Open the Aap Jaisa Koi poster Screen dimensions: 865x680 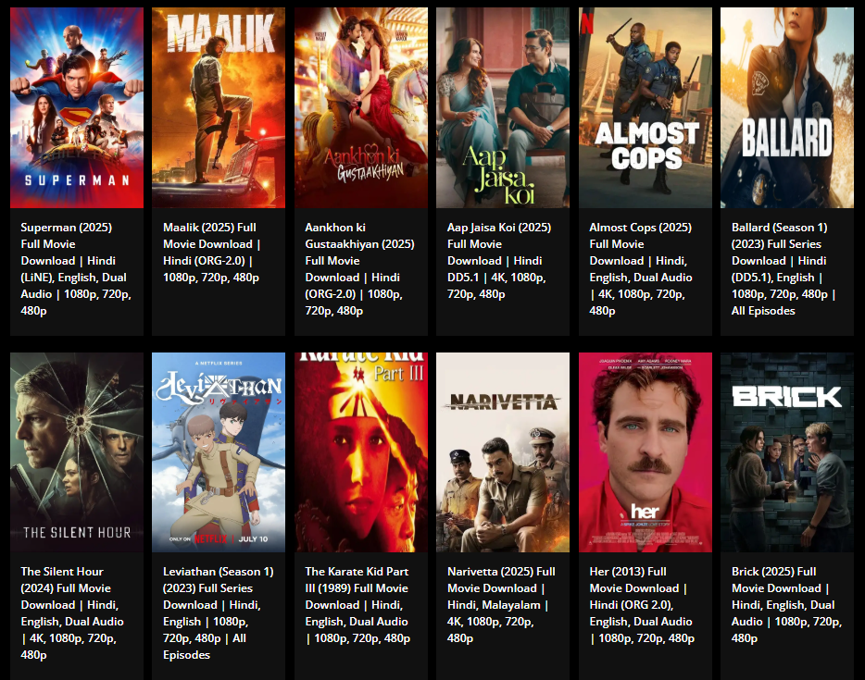(x=503, y=107)
